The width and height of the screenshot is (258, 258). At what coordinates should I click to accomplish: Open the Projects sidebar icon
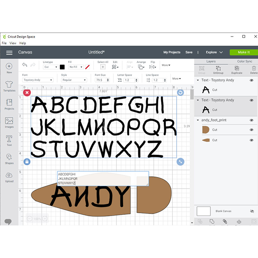point(9,102)
